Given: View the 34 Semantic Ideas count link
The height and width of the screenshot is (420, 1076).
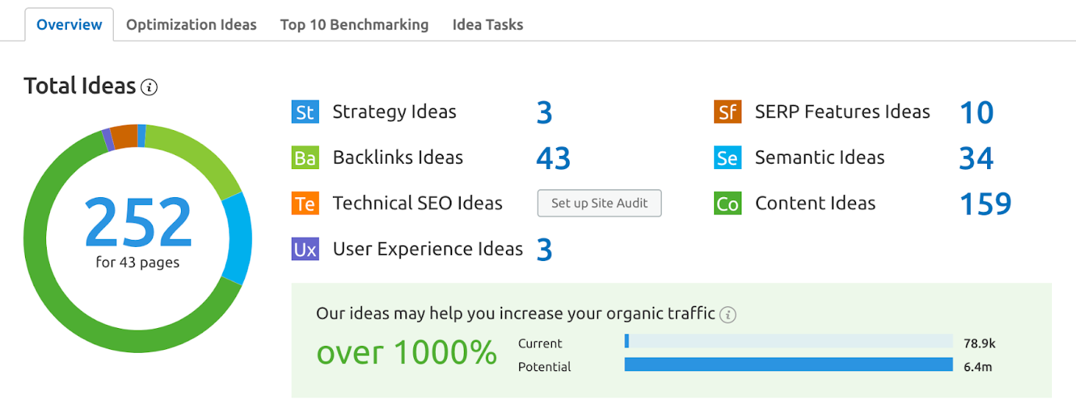Looking at the screenshot, I should [x=975, y=158].
